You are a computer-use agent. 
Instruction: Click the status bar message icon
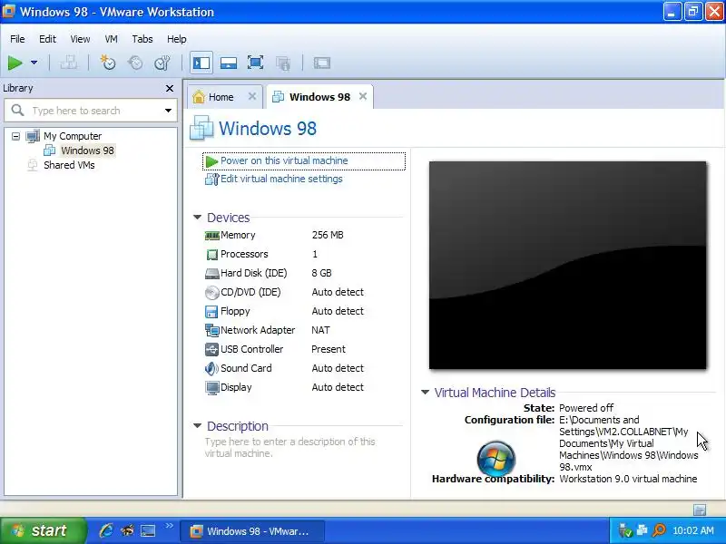[700, 510]
